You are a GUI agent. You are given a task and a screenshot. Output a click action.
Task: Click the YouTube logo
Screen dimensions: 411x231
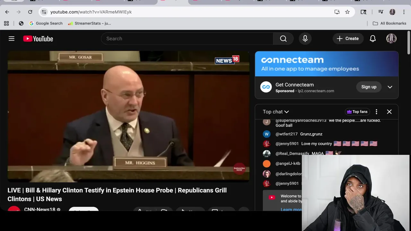tap(38, 38)
